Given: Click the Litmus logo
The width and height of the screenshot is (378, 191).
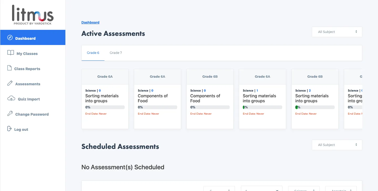Looking at the screenshot, I should tap(32, 14).
